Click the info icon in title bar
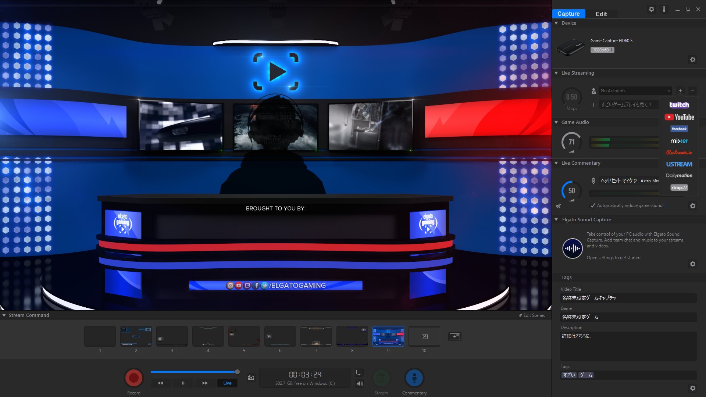The image size is (706, 397). tap(664, 9)
